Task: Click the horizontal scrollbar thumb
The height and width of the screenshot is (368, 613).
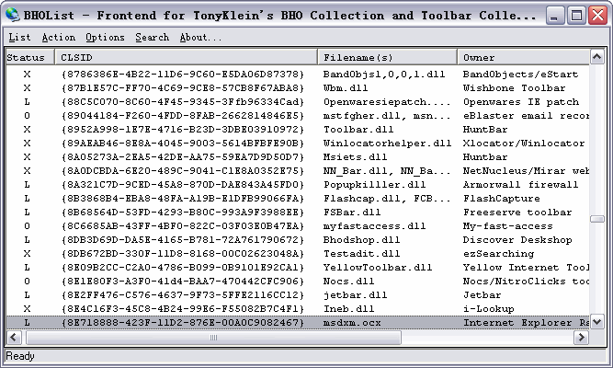Action: tap(213, 337)
